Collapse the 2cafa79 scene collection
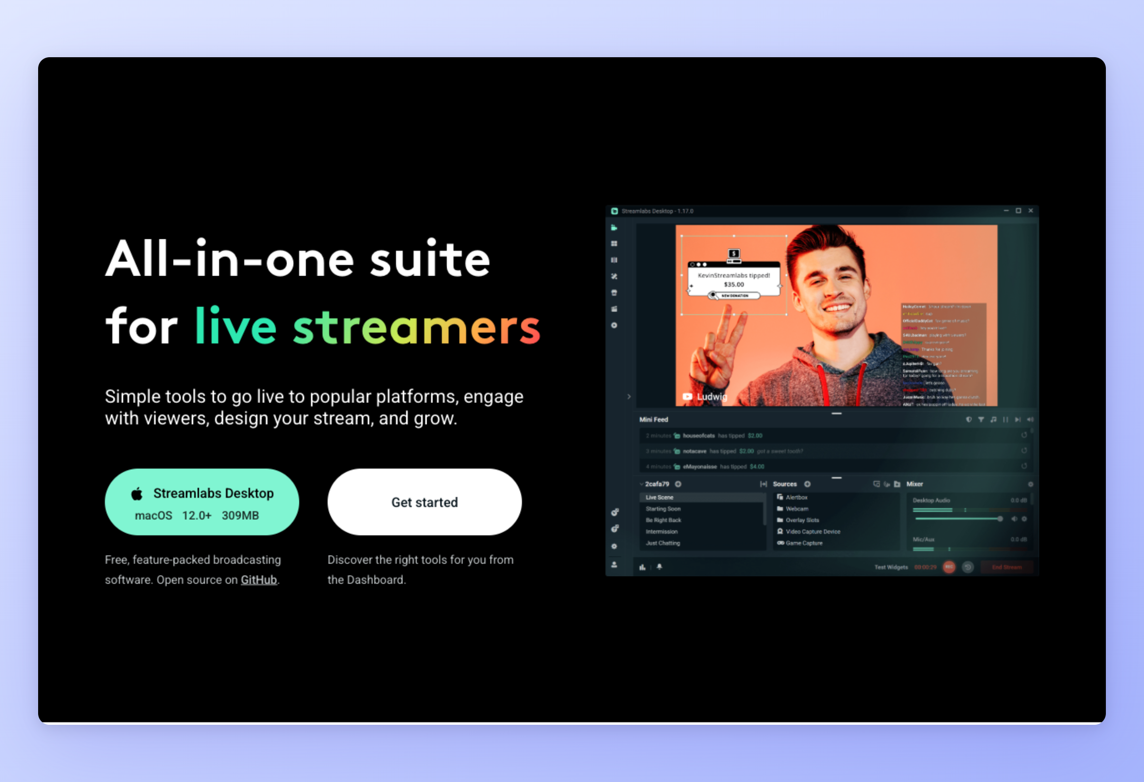 pos(642,484)
